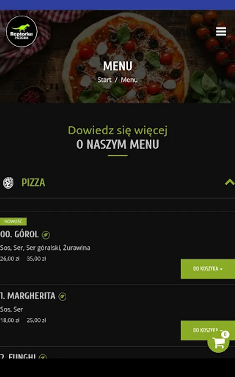This screenshot has height=377, width=235.
Task: Click the Raptorius Pizzeria logo
Action: tap(22, 31)
